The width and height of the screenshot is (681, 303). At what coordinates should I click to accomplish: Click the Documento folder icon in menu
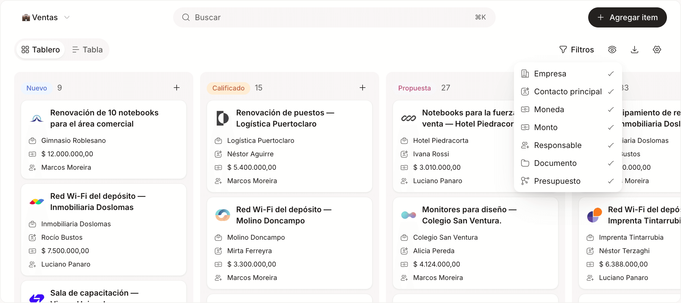point(525,163)
